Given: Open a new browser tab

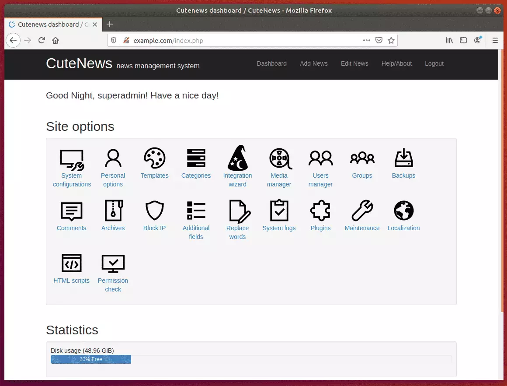Looking at the screenshot, I should pos(110,24).
